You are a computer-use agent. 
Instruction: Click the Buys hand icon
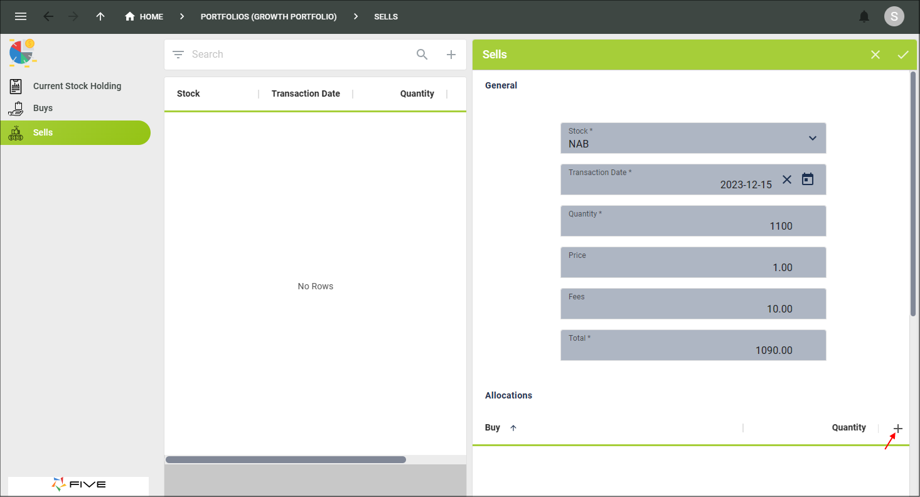16,109
